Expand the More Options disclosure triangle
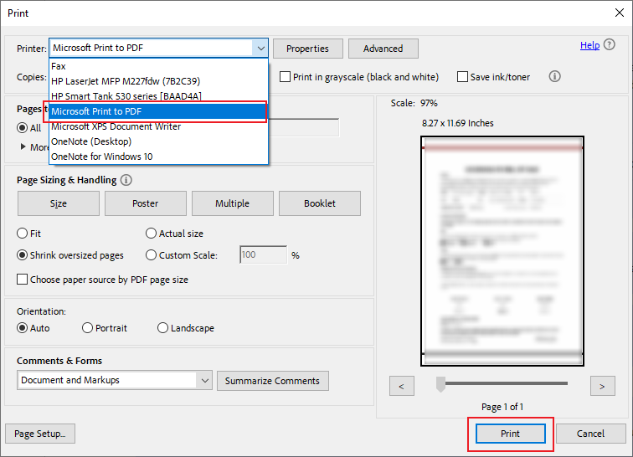 tap(23, 146)
